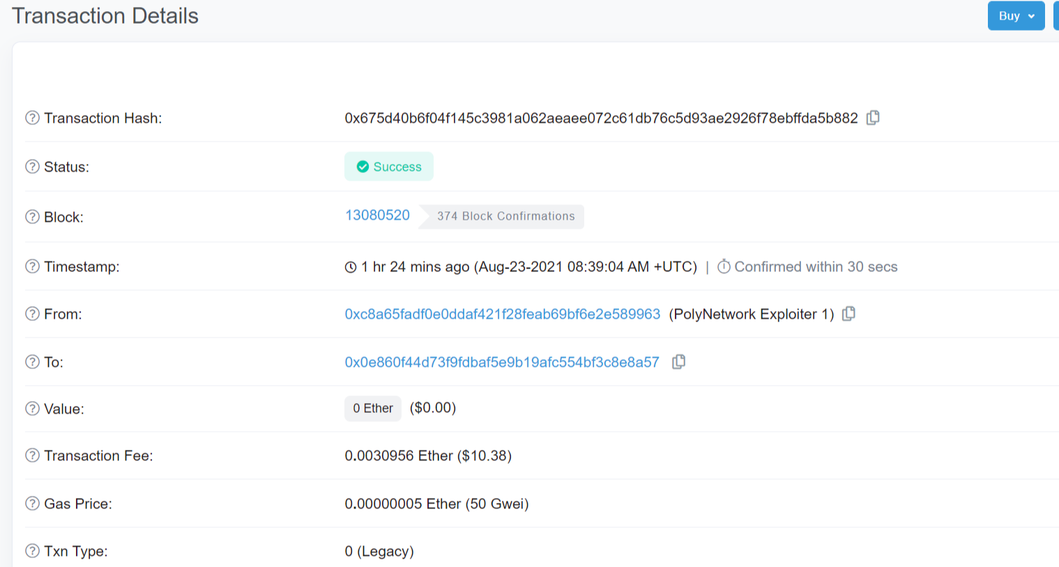Viewport: 1059px width, 567px height.
Task: Click the ($0.00) value amount
Action: click(433, 407)
